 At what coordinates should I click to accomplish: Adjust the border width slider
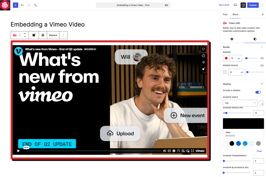tap(251, 58)
